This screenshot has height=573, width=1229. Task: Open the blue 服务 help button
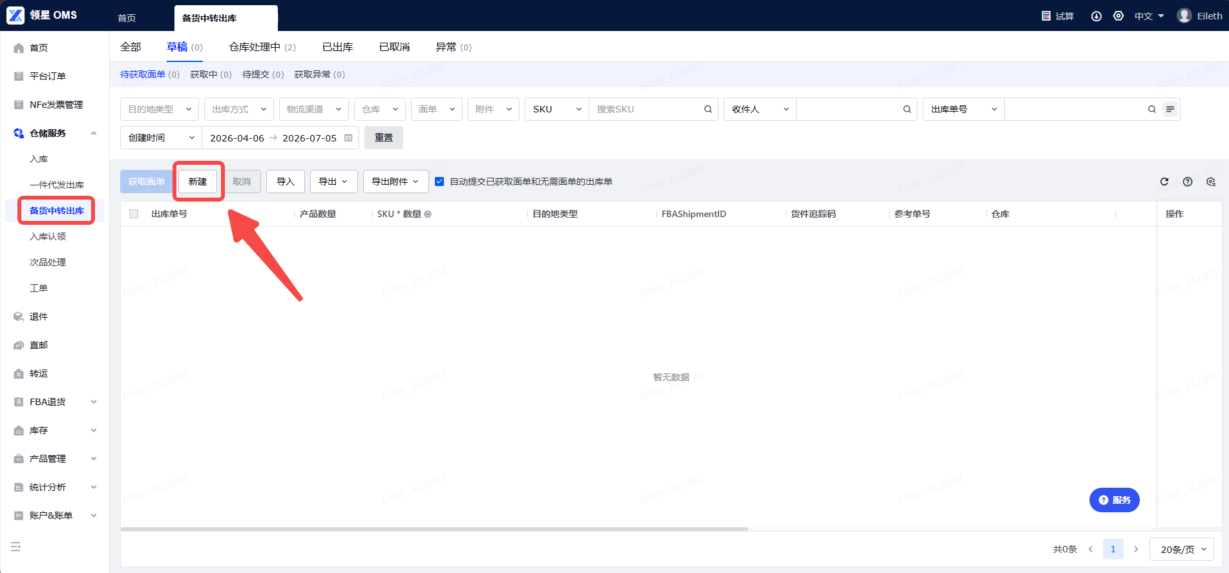click(x=1115, y=500)
